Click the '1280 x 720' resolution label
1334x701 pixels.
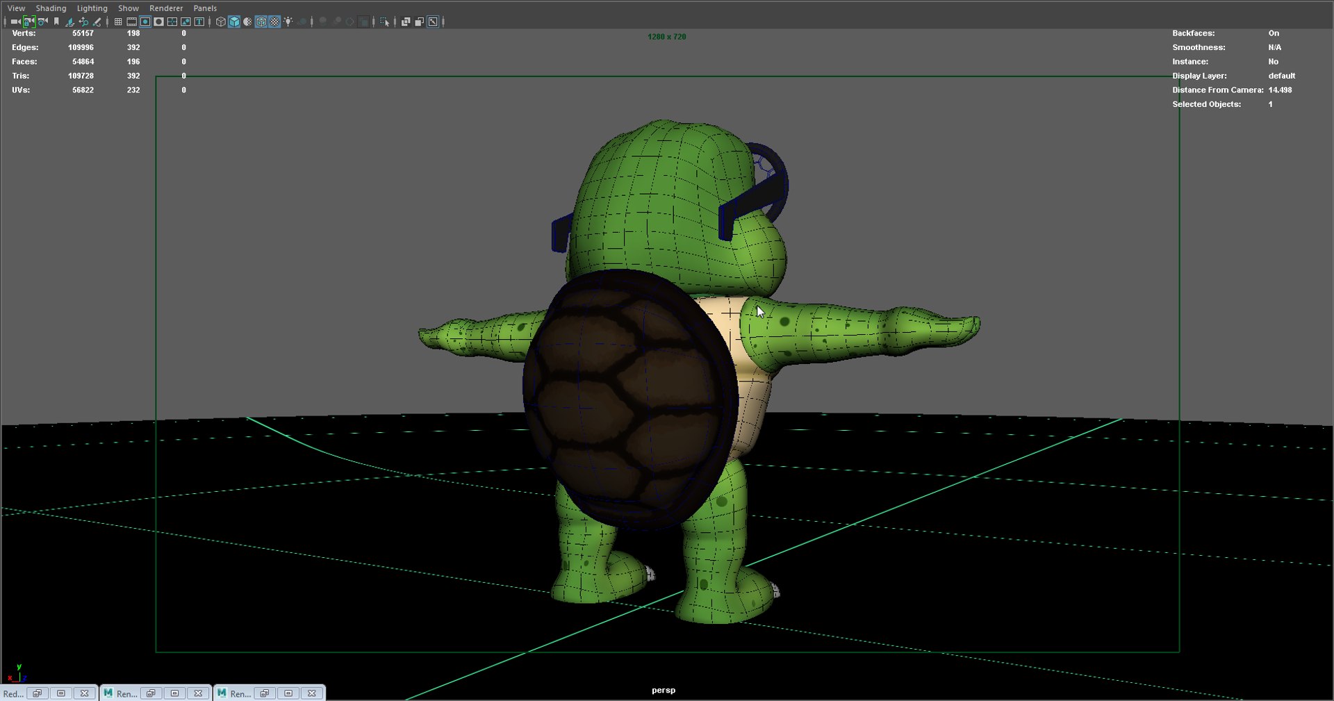coord(667,37)
